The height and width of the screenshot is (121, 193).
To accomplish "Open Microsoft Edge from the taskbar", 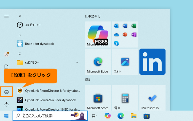I will pyautogui.click(x=121, y=116).
